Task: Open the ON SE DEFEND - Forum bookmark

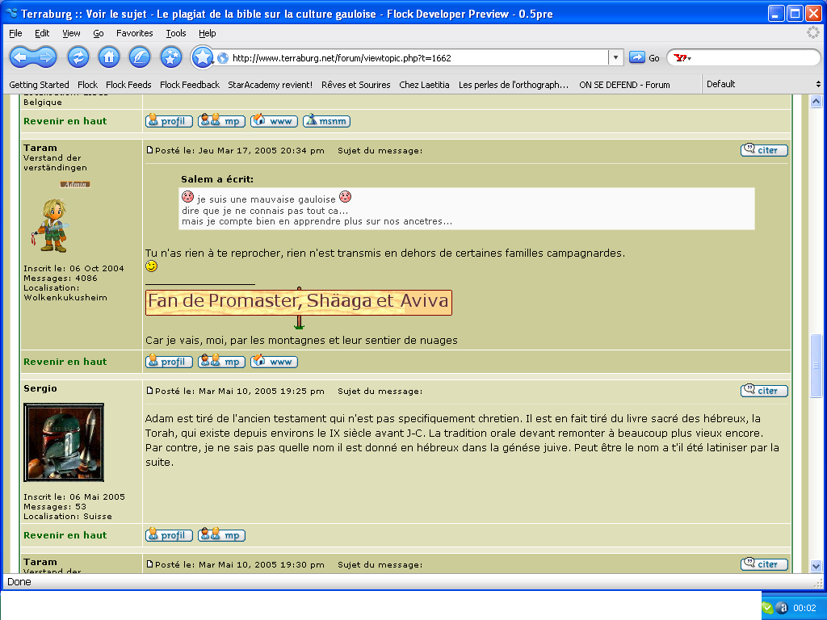Action: click(x=624, y=85)
